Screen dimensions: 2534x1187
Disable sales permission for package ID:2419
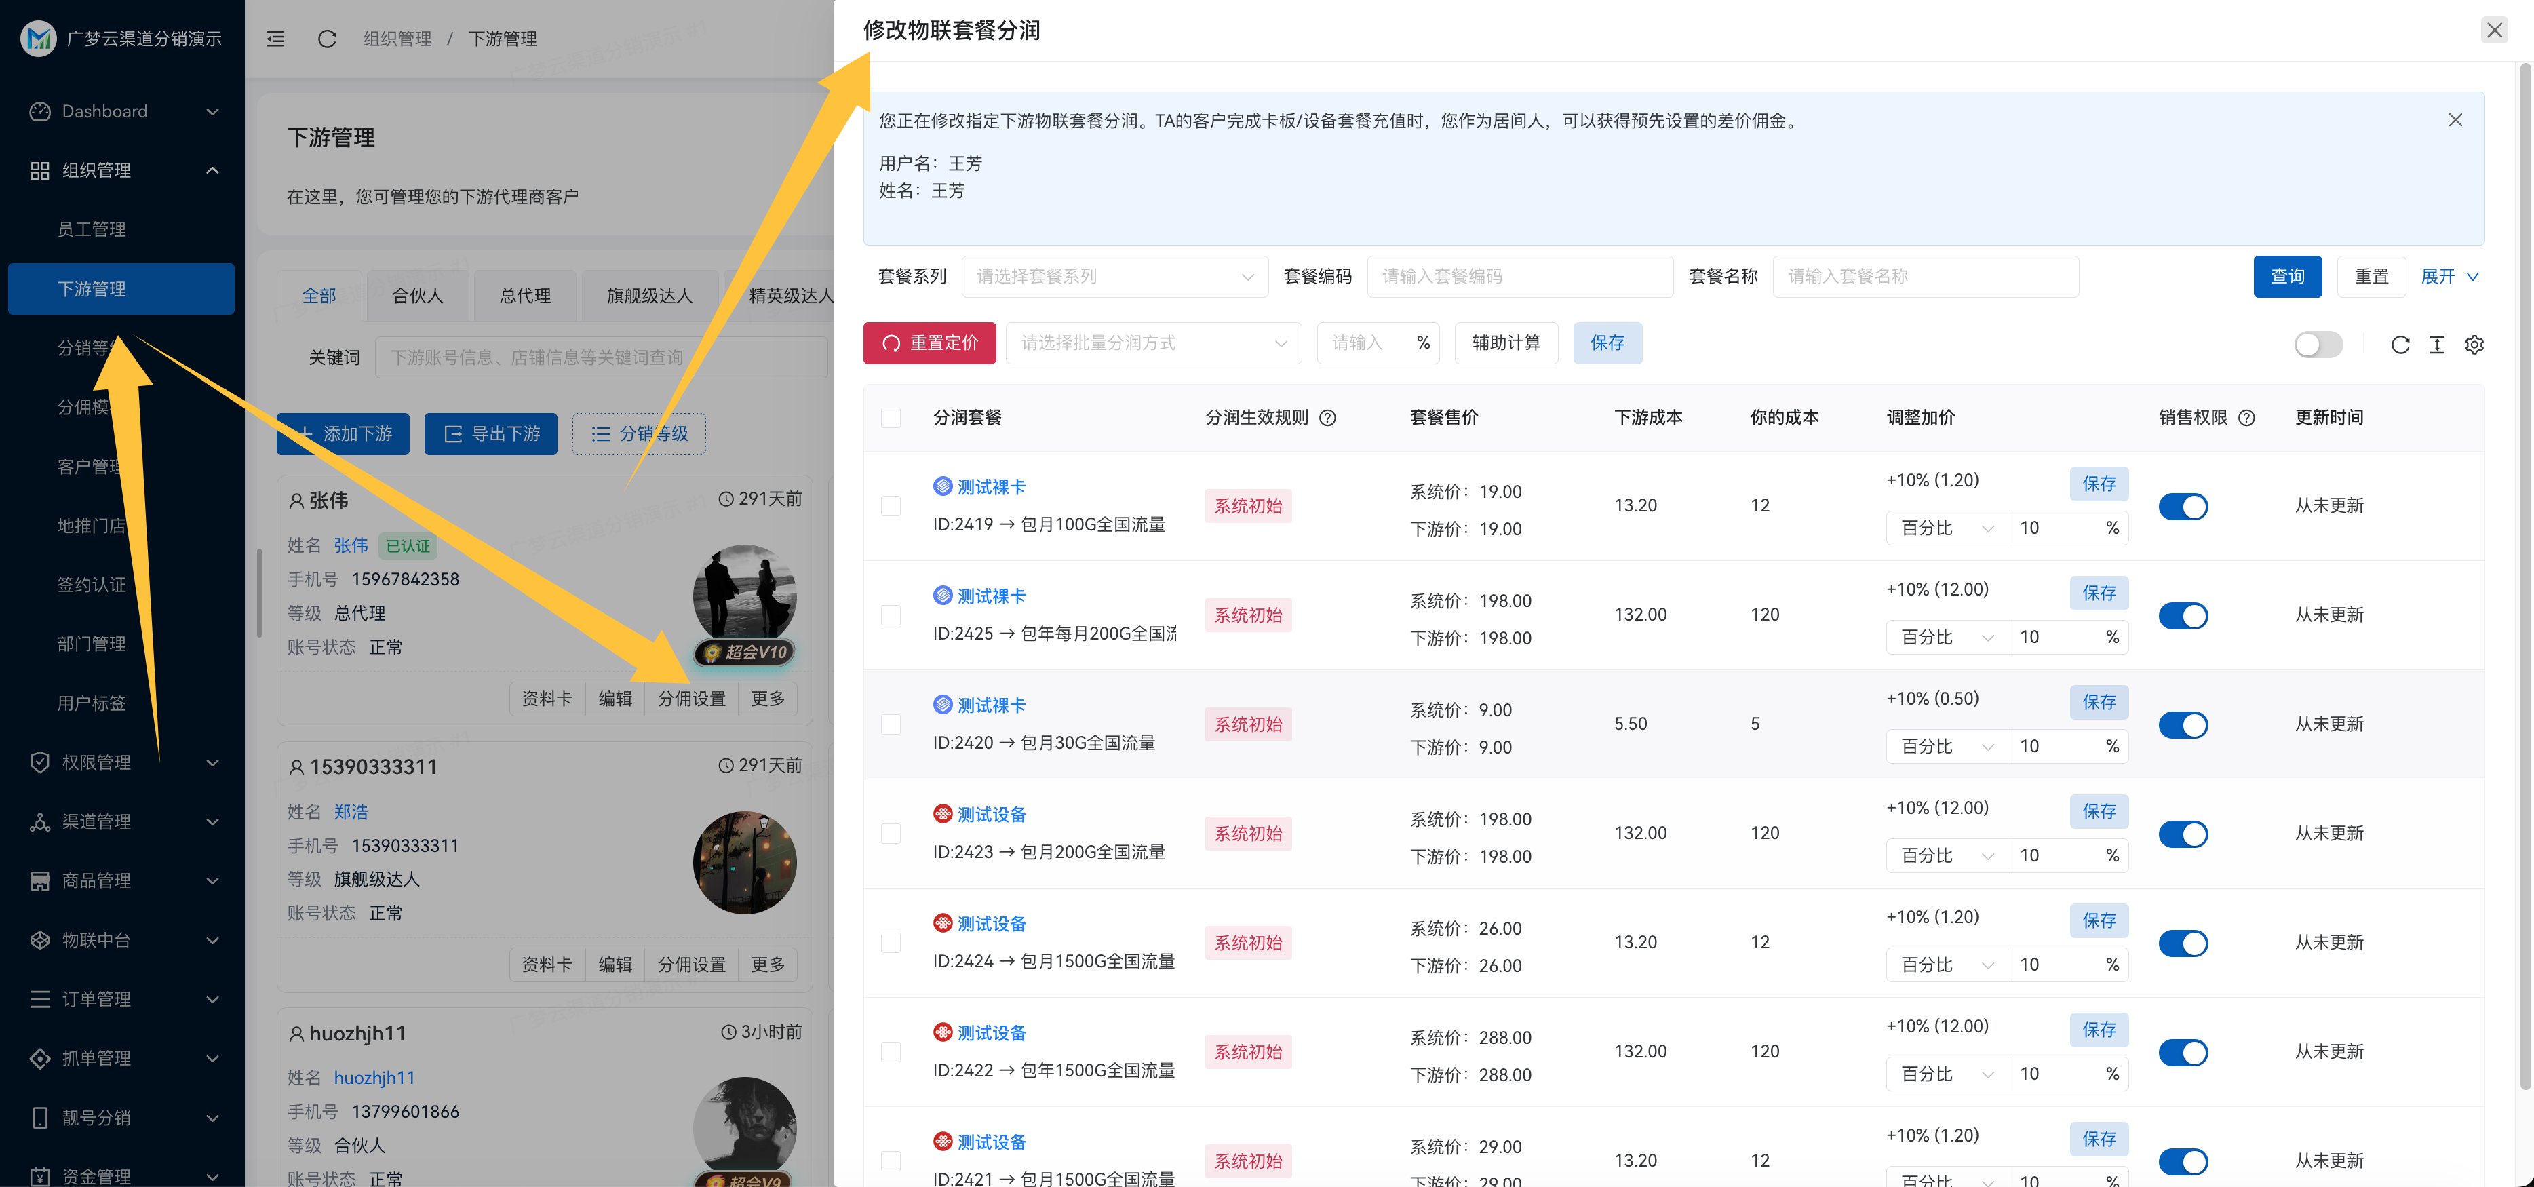[x=2182, y=507]
